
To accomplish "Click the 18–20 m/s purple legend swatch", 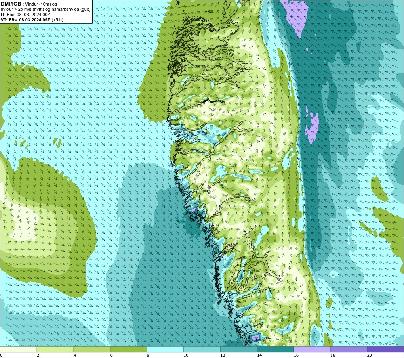I will [349, 350].
